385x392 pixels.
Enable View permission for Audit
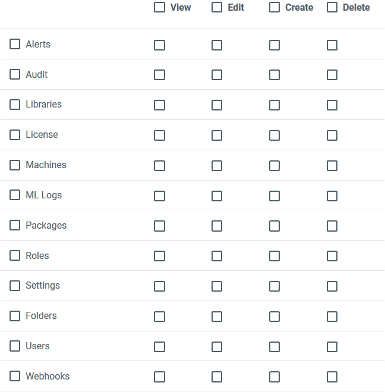pos(159,75)
